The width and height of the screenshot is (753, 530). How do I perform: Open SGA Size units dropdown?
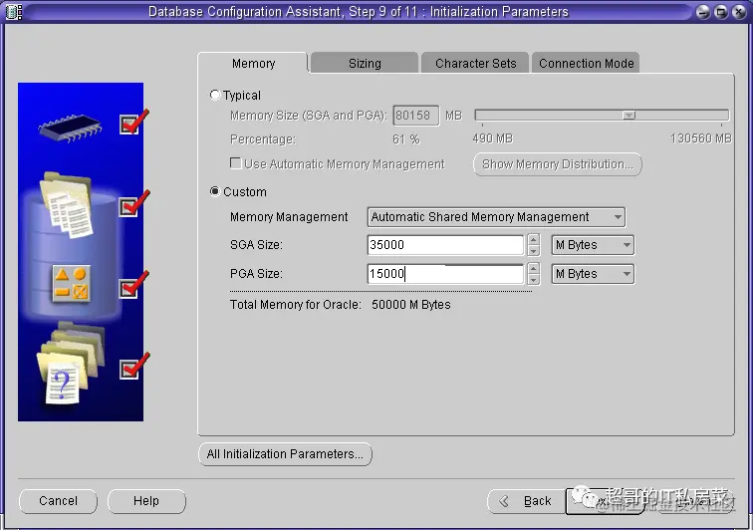pyautogui.click(x=593, y=245)
